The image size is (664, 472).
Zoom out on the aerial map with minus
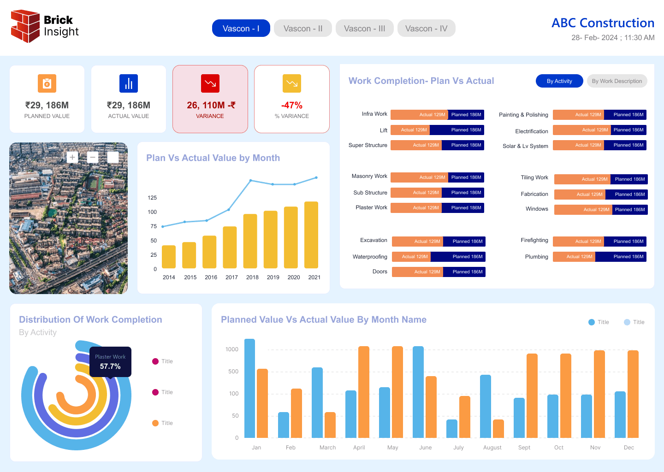point(93,157)
